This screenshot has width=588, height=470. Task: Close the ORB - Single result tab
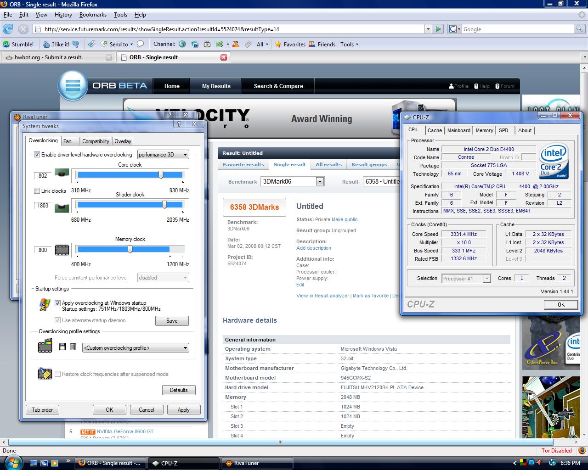pyautogui.click(x=224, y=57)
